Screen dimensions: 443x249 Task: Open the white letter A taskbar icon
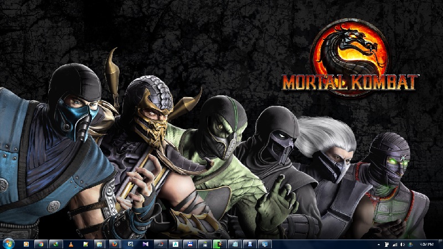[175, 244]
